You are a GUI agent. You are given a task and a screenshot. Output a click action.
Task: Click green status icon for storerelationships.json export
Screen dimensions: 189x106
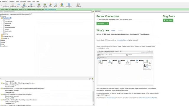[x=2, y=89]
